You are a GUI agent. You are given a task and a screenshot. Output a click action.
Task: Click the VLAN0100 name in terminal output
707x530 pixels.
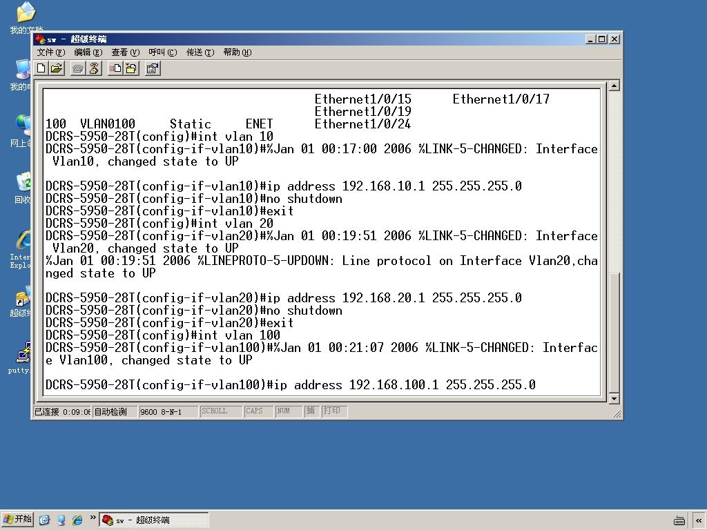(107, 124)
